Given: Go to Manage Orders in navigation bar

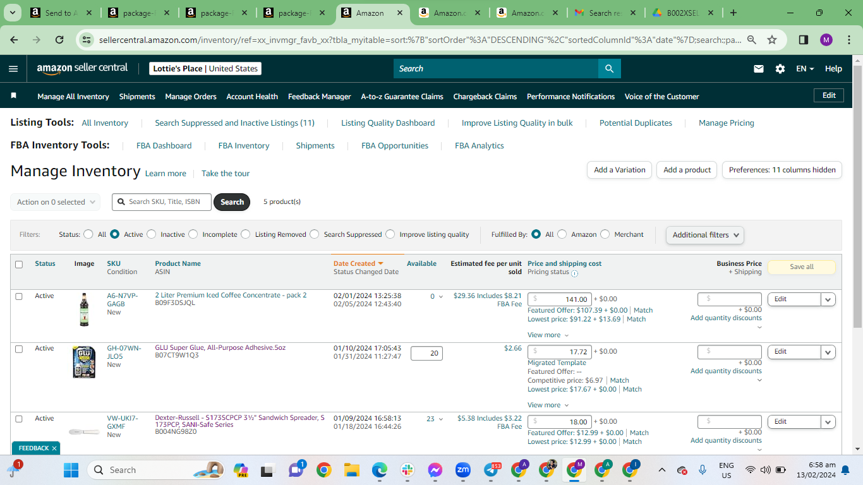Looking at the screenshot, I should click(x=191, y=97).
